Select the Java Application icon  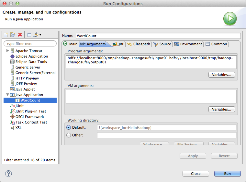[x=12, y=95]
